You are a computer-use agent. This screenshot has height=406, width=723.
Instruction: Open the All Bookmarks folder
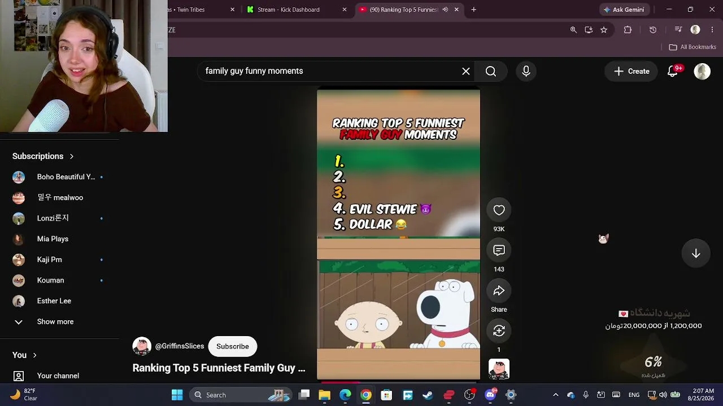point(692,47)
